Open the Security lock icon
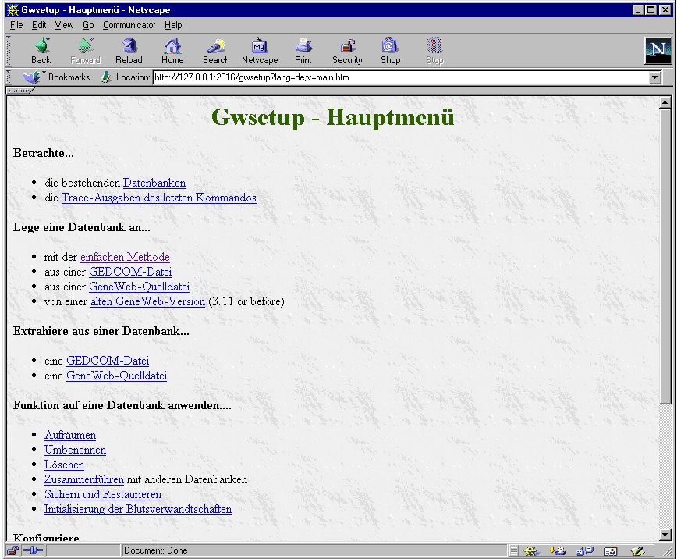 (x=347, y=46)
